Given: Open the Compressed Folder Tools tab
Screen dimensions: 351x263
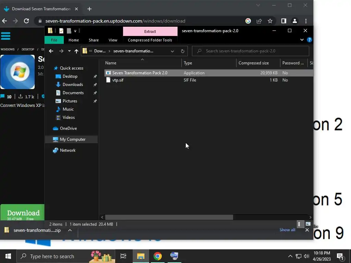Looking at the screenshot, I should point(150,40).
